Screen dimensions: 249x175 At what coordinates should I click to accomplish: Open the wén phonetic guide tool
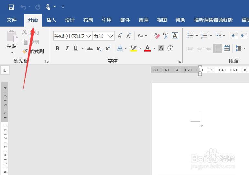(166, 36)
